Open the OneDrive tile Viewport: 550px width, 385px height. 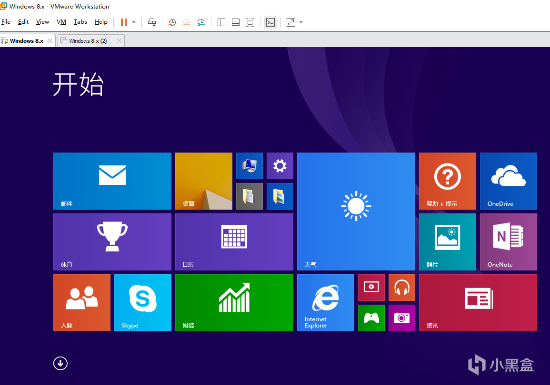(509, 181)
